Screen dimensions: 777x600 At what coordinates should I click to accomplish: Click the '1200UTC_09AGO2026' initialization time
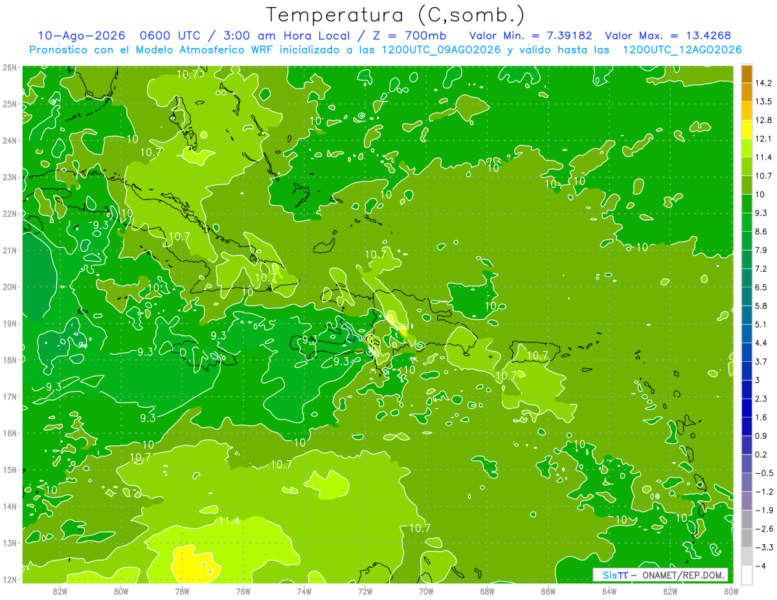pos(441,50)
